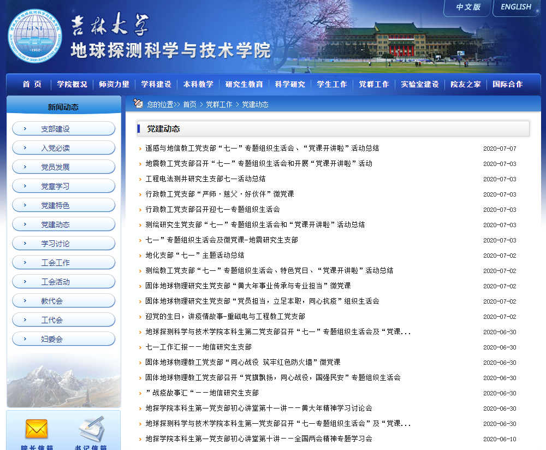Open the 首页 navigation menu item
The width and height of the screenshot is (546, 450).
coord(32,84)
